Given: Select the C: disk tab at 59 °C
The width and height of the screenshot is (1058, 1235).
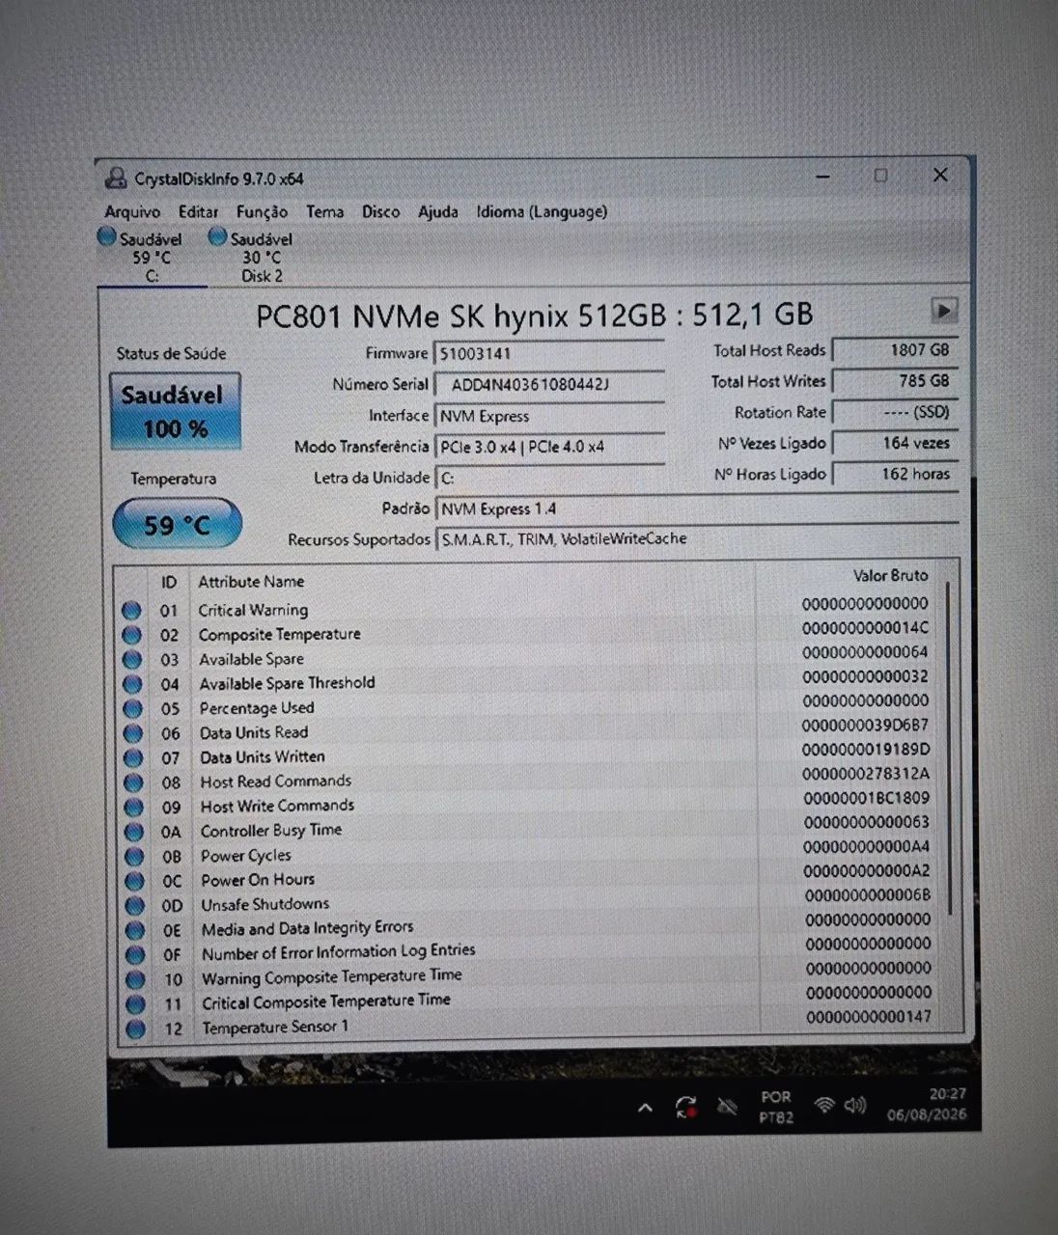Looking at the screenshot, I should [x=151, y=257].
